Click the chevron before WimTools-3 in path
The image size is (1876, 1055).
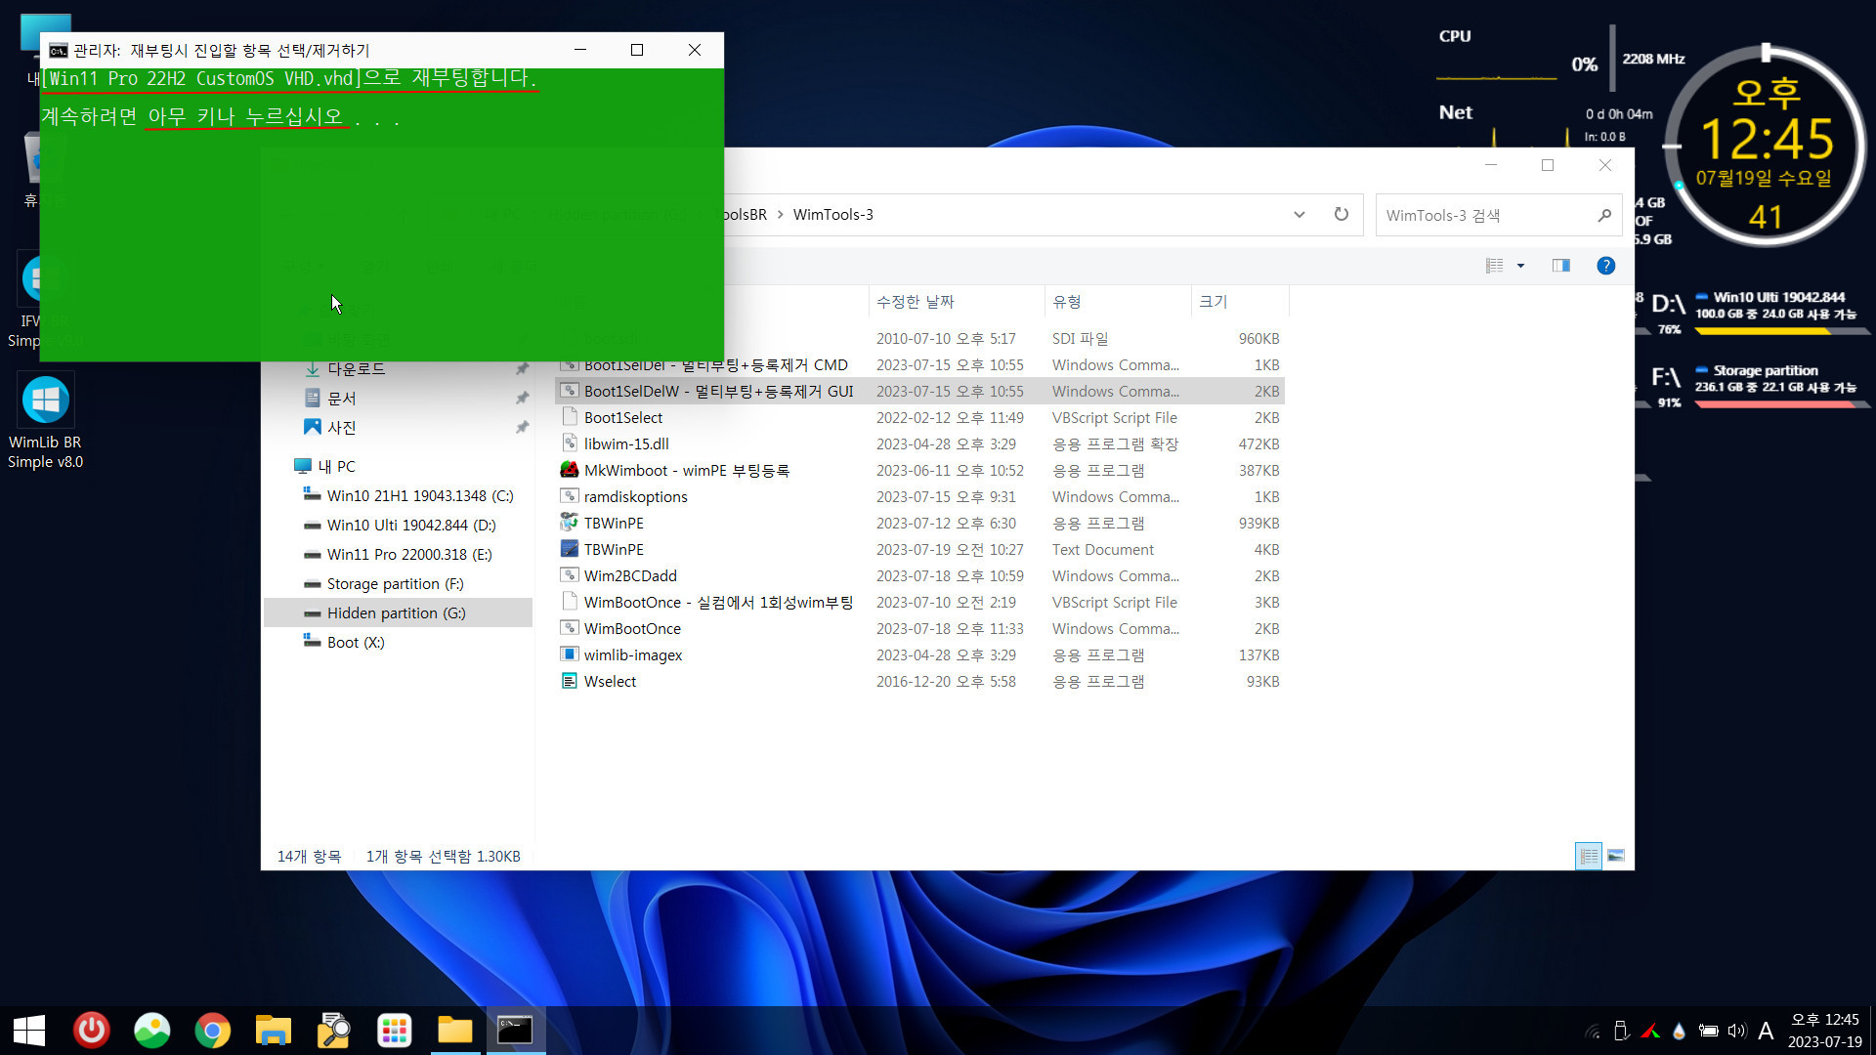pos(781,215)
